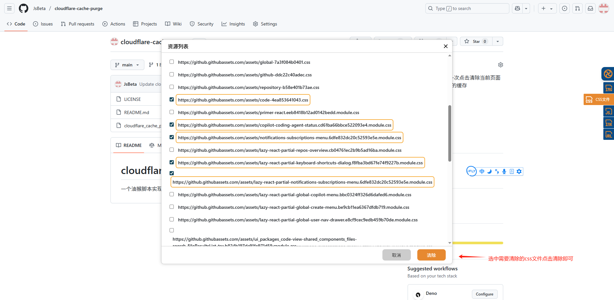Open the JsBeta owner link

39,8
